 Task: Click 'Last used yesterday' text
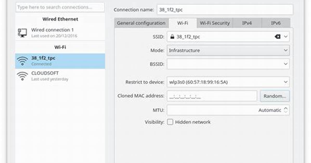[x=50, y=79]
